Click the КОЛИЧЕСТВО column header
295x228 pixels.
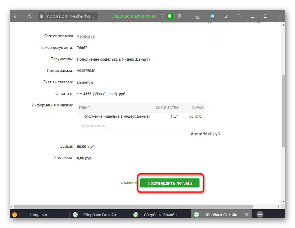coord(167,108)
